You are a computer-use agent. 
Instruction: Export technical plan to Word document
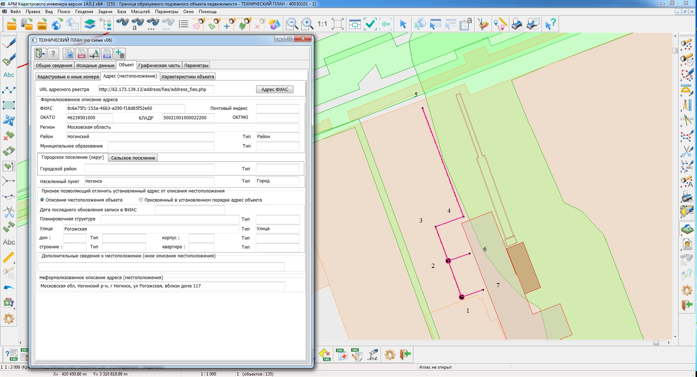[x=69, y=54]
